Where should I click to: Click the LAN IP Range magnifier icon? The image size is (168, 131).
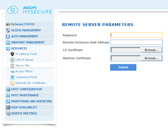[x=12, y=60]
